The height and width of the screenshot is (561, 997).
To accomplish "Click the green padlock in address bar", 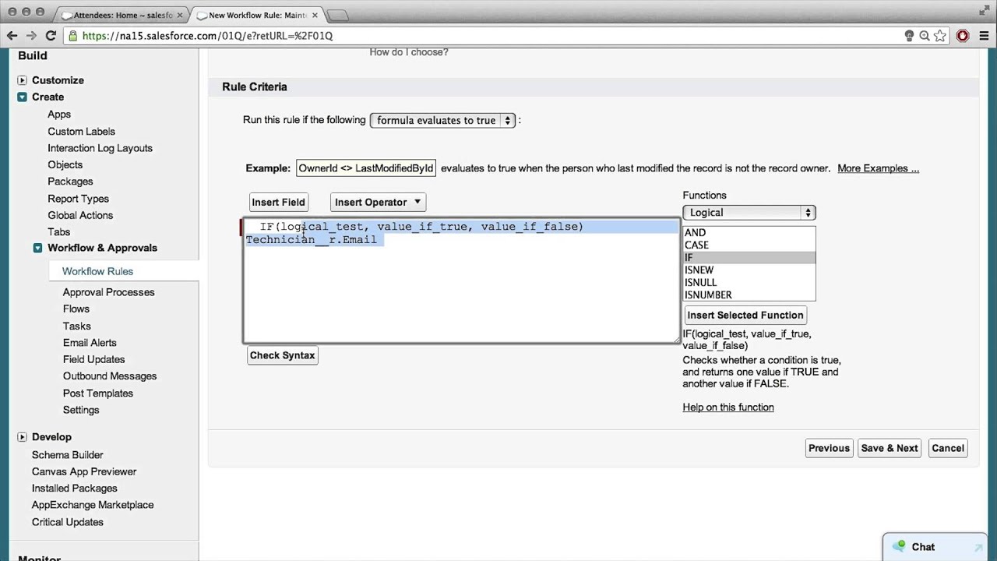I will (x=73, y=36).
